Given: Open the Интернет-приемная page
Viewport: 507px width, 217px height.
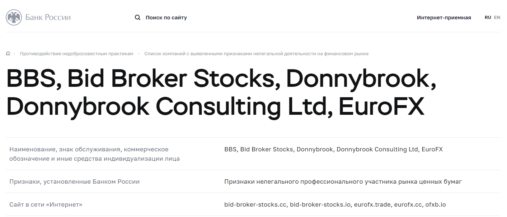Looking at the screenshot, I should click(444, 18).
